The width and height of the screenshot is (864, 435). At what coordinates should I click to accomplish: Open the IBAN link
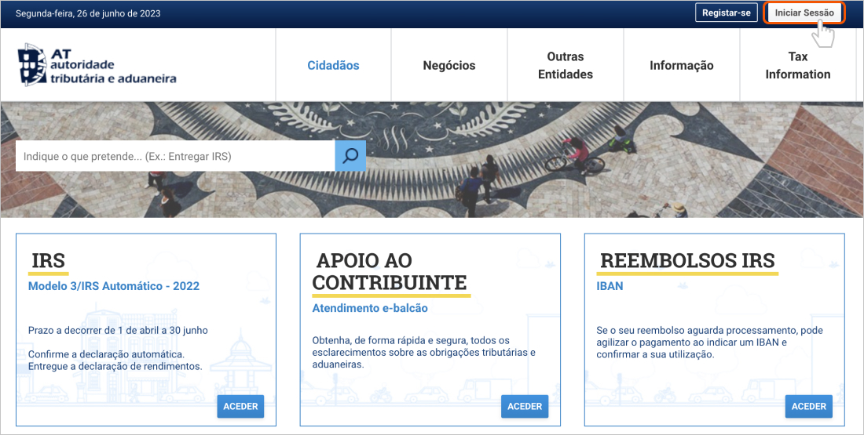point(610,286)
